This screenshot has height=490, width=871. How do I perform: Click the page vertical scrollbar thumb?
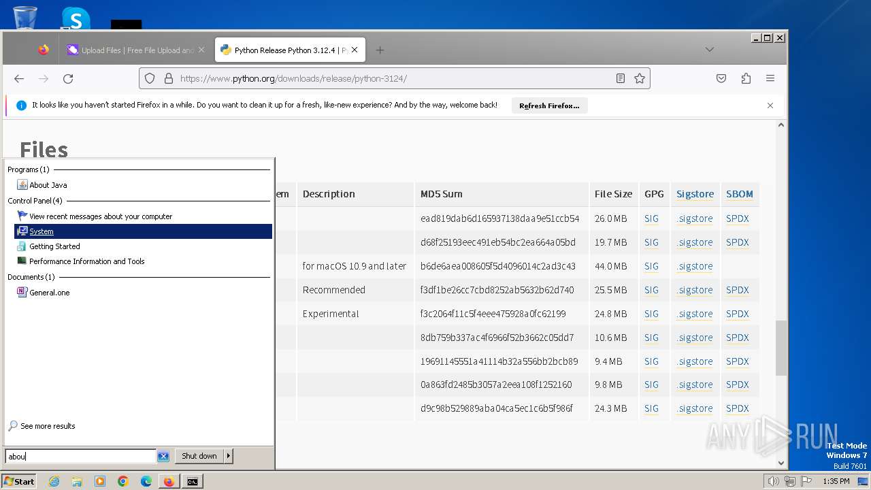[x=781, y=348]
